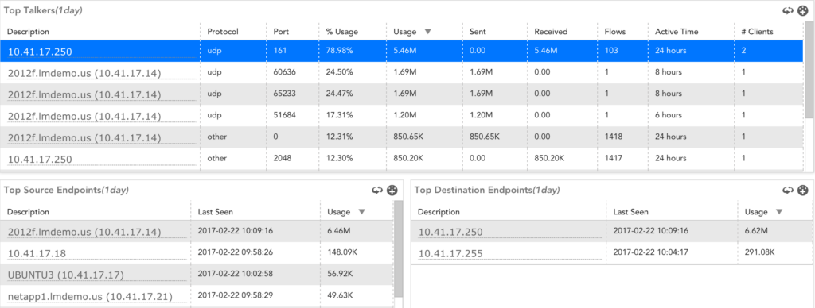
Task: Open 10.41.17.250 link in highlighted row
Action: coord(40,52)
